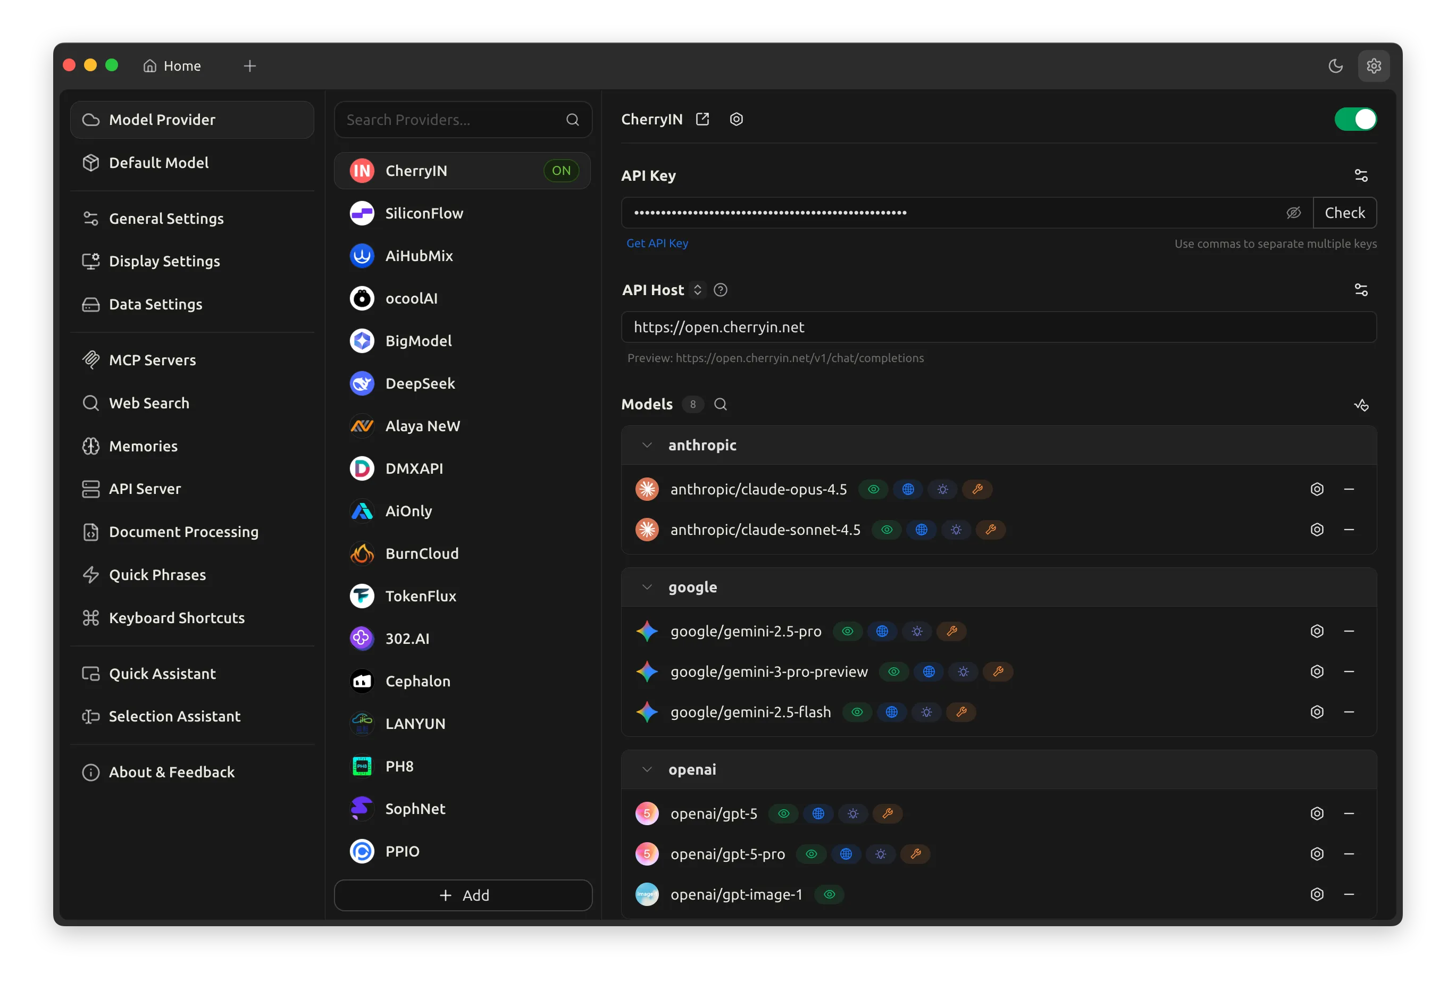Focus the Search Providers input field
Screen dimensions: 1456x990
tap(451, 120)
